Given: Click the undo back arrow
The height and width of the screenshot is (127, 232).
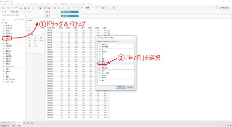Looking at the screenshot, I should pos(8,8).
